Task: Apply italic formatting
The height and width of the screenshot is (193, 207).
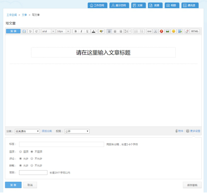Action: (81, 31)
